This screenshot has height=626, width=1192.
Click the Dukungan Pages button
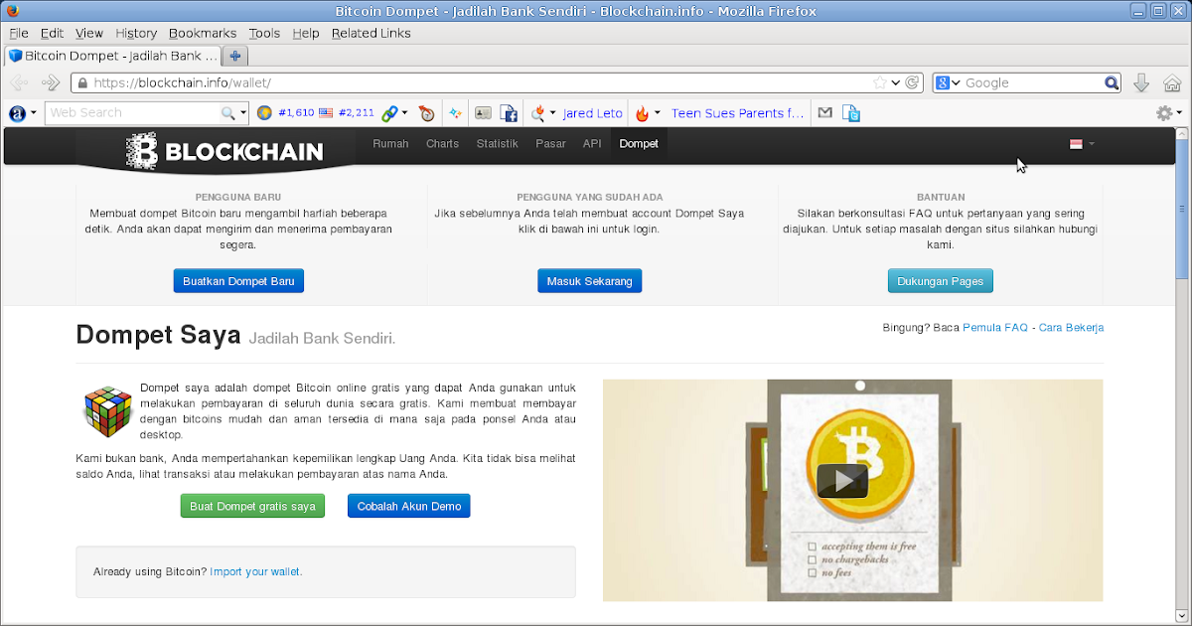(x=940, y=281)
